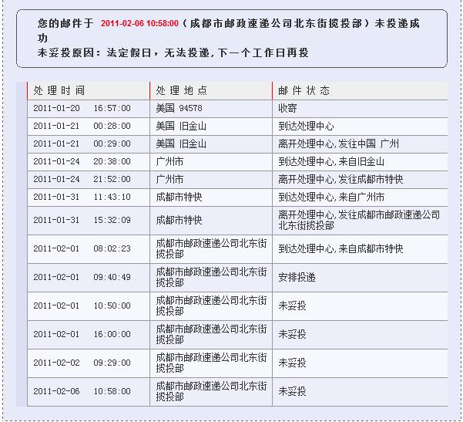Click the location cell in the 10:50:00 row
The image size is (463, 422).
pyautogui.click(x=211, y=306)
